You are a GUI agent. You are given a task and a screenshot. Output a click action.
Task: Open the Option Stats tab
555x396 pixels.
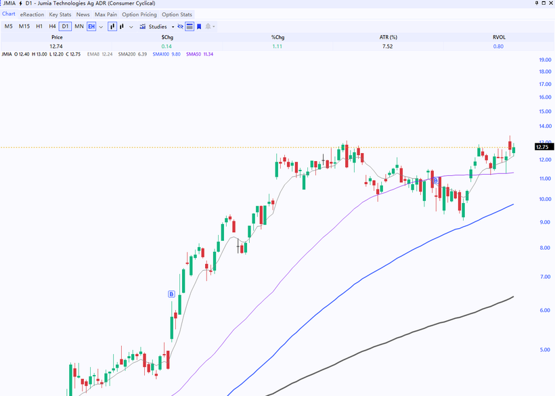point(177,14)
